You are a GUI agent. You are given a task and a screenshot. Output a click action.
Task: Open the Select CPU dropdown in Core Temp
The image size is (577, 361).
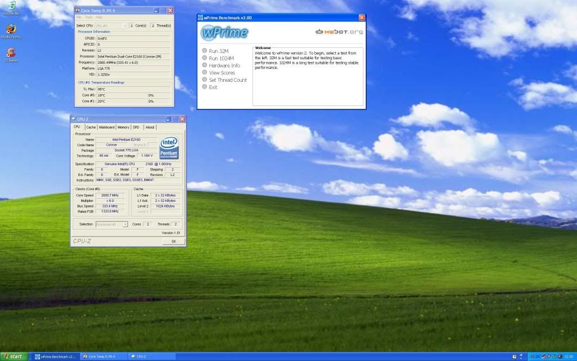[x=111, y=25]
